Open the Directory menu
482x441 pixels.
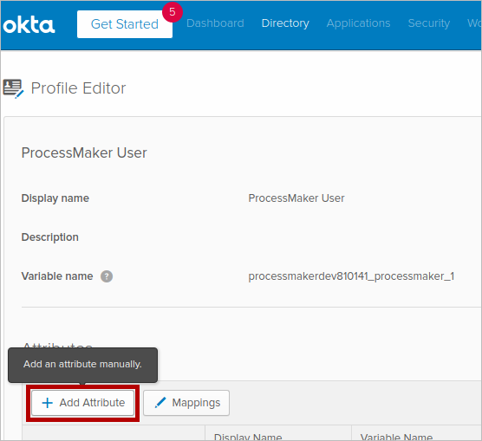[x=285, y=23]
